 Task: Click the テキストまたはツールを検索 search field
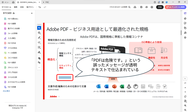point(120,7)
